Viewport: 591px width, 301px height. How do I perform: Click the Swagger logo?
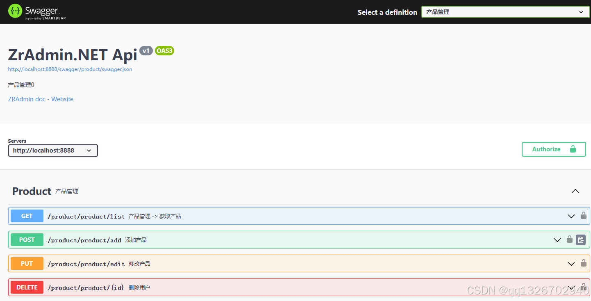[36, 12]
